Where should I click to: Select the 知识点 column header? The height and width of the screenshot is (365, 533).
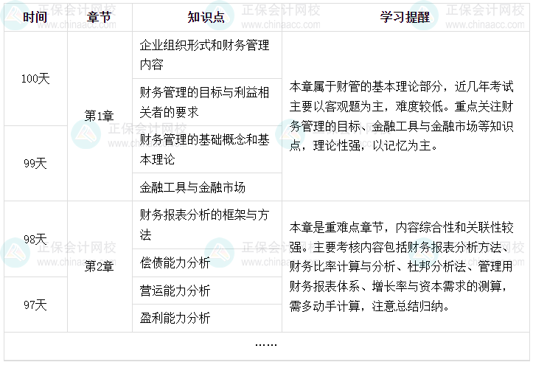206,17
